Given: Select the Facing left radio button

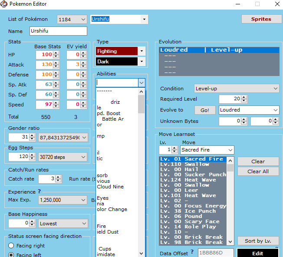Looking at the screenshot, I should (11, 255).
